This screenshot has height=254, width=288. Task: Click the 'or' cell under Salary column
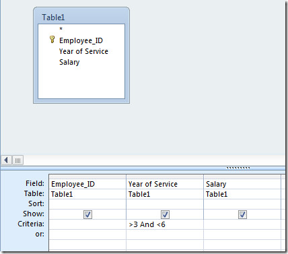click(x=242, y=234)
